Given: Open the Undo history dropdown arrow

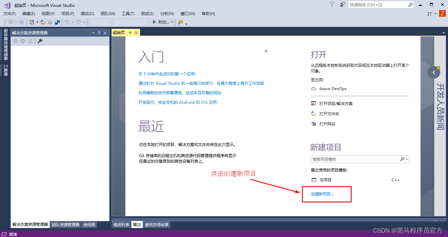Looking at the screenshot, I should pyautogui.click(x=73, y=22).
